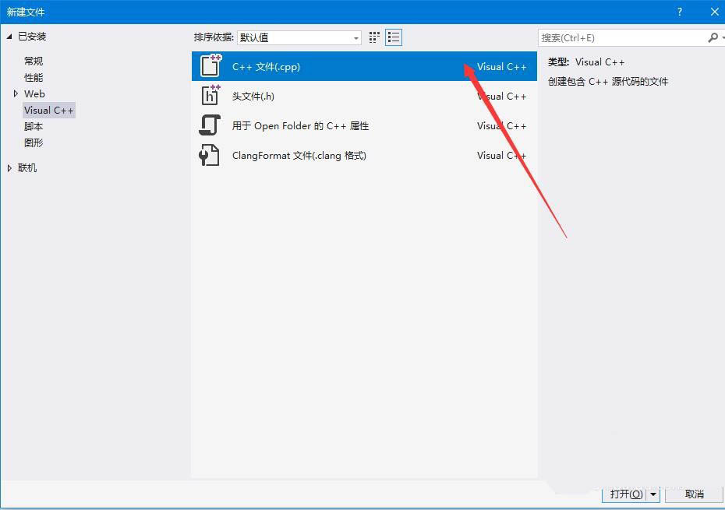
Task: Select the 已安装 root label
Action: (32, 37)
